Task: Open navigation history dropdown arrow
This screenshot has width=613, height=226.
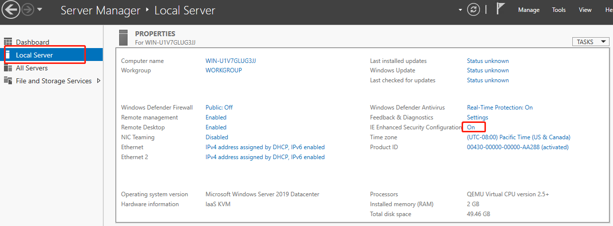Action: 40,10
